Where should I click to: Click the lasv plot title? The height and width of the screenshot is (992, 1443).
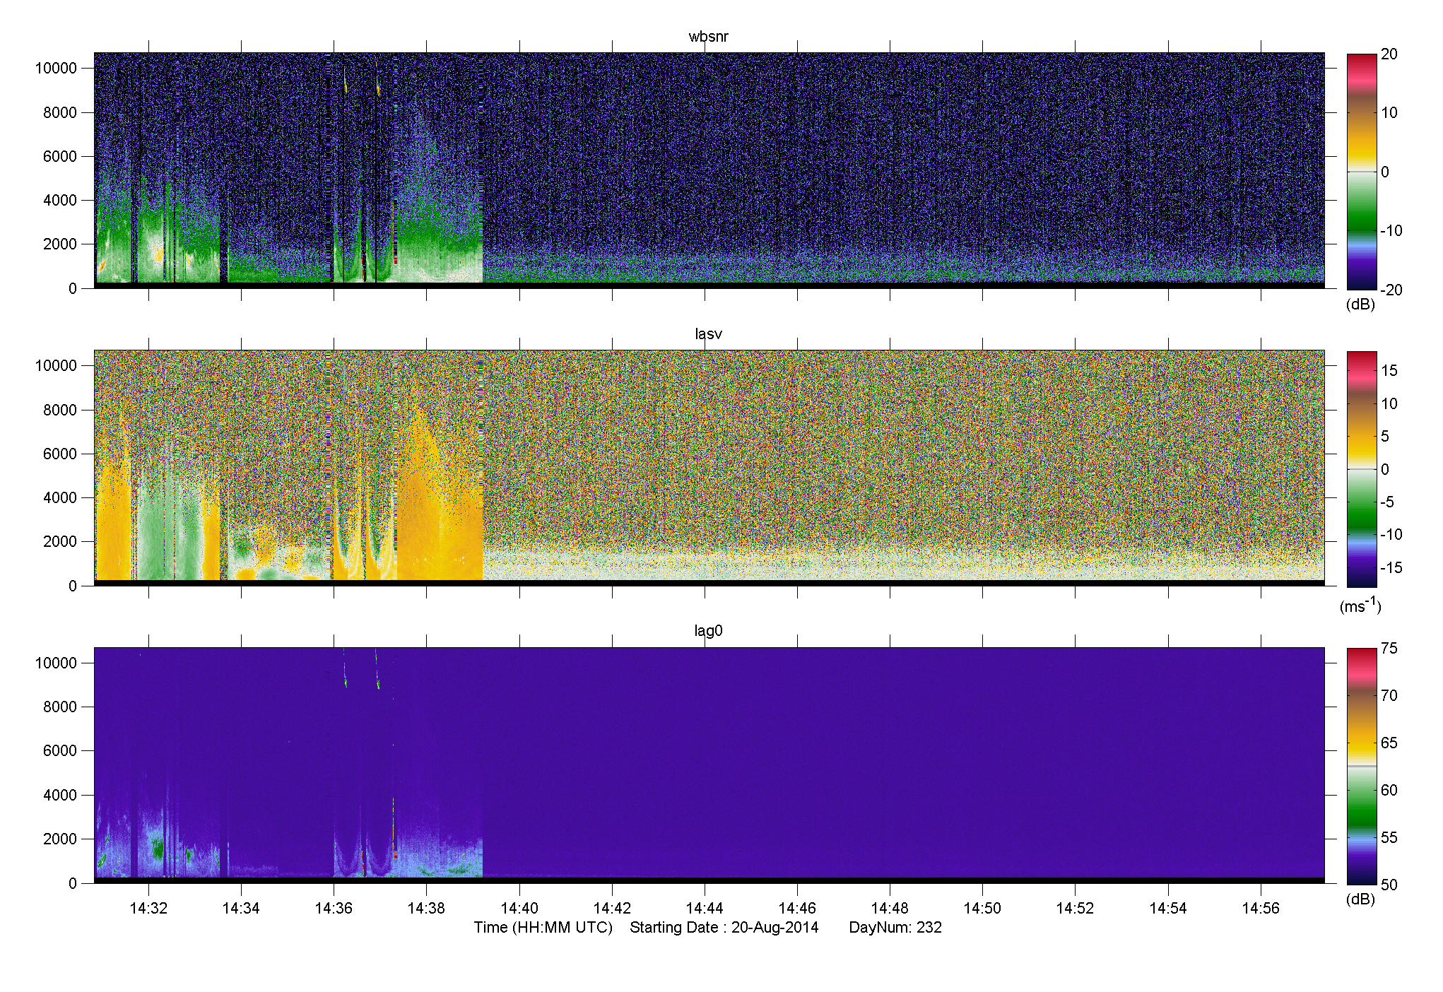pyautogui.click(x=708, y=334)
